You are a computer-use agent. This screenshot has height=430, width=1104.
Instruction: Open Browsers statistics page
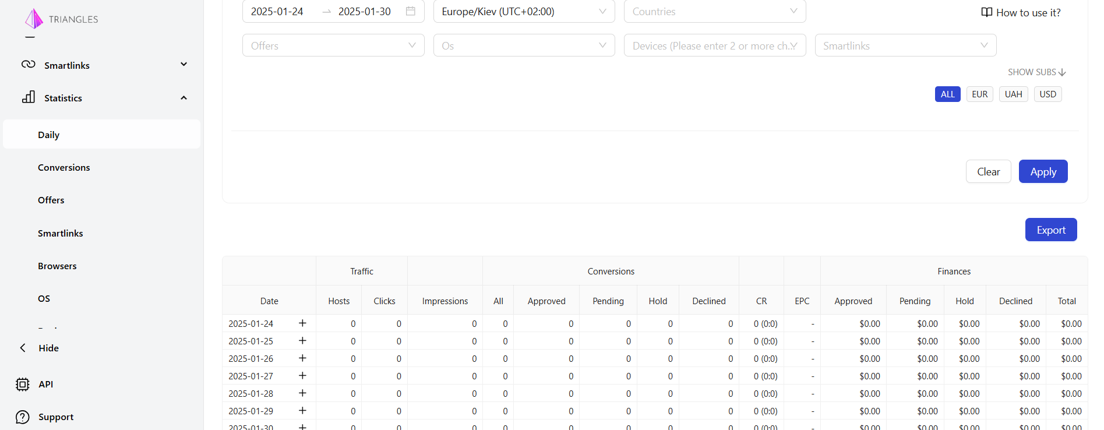(57, 266)
